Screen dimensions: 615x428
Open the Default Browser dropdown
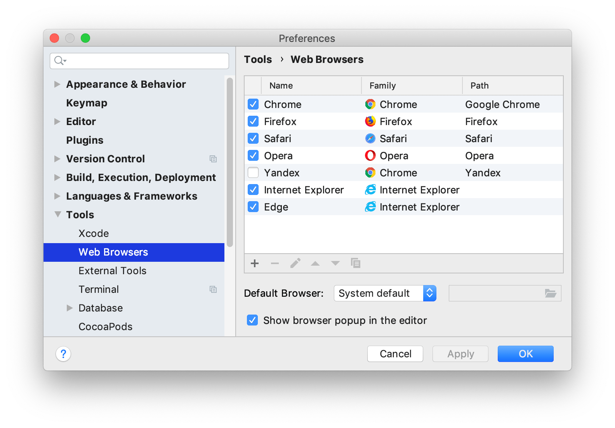[385, 293]
